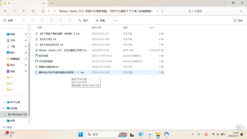The width and height of the screenshot is (247, 139).
Task: Unpin 音乐 using its pin icon
Action: point(26,65)
